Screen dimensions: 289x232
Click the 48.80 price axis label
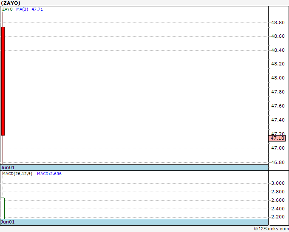tap(278, 23)
